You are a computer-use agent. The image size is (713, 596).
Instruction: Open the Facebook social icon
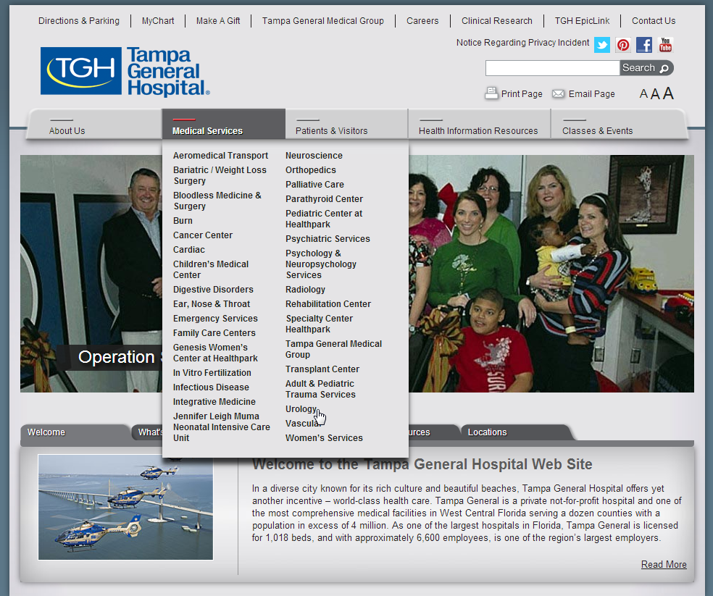[x=644, y=45]
